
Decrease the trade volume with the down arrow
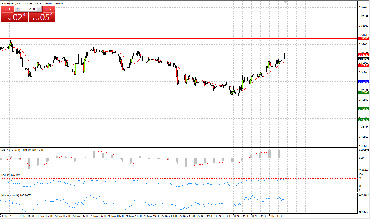pyautogui.click(x=17, y=9)
